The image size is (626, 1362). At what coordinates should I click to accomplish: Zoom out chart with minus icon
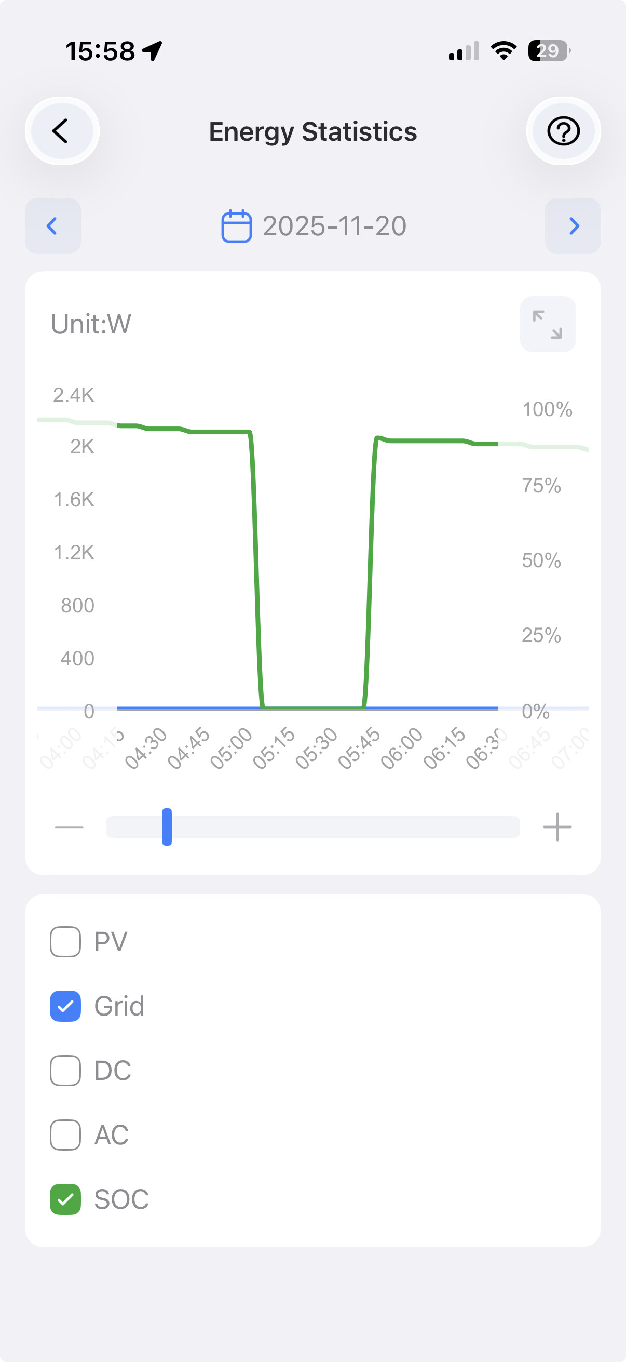69,827
